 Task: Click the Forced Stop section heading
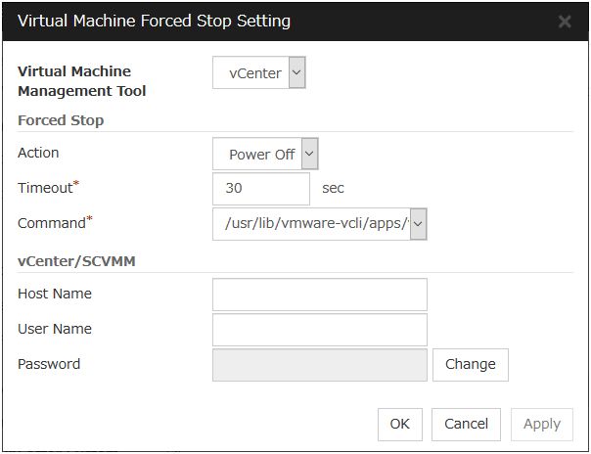click(x=61, y=120)
